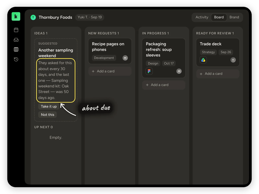Click the Sep 26 due date tag
259x194 pixels.
[x=226, y=52]
